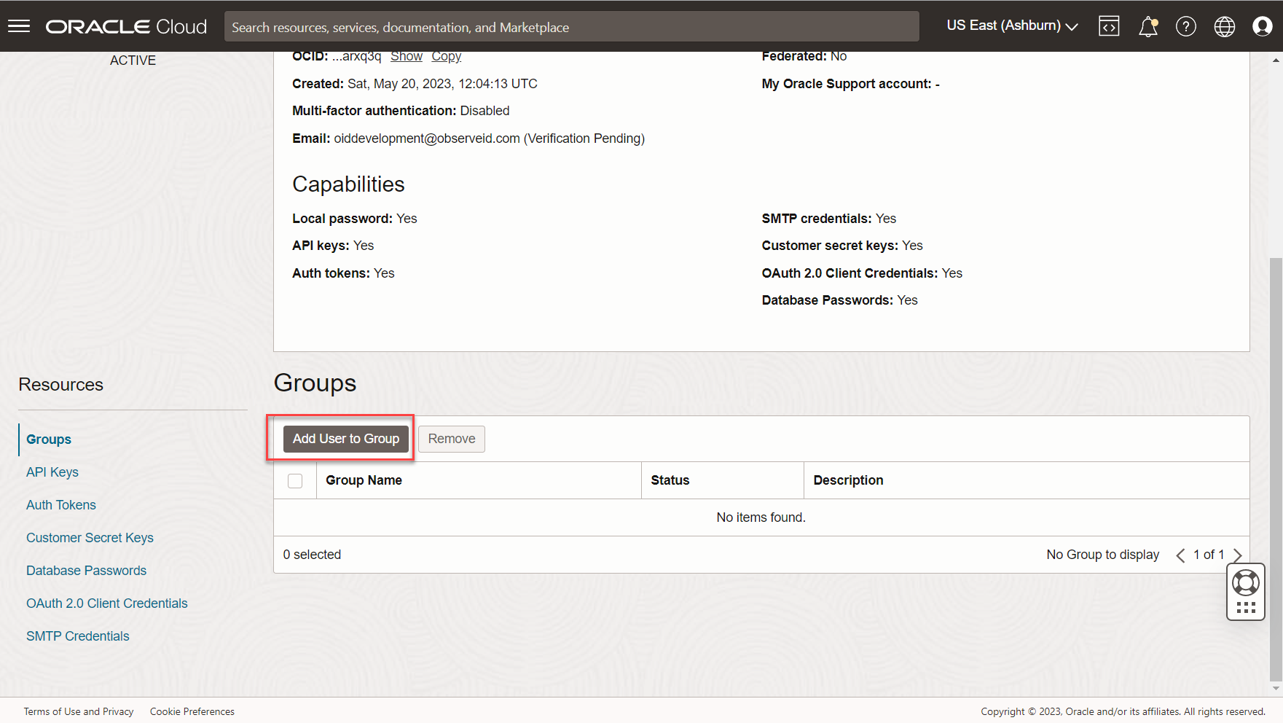Open the hamburger navigation menu
This screenshot has height=723, width=1283.
19,26
